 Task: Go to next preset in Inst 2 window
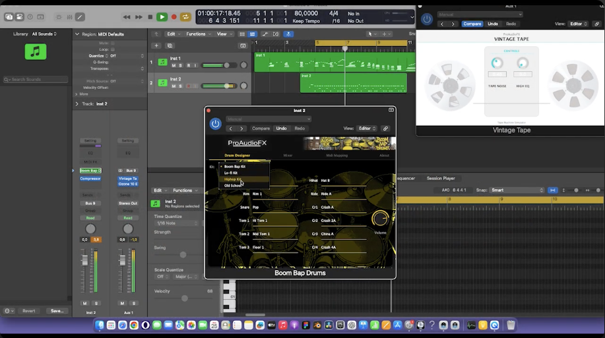(x=241, y=128)
